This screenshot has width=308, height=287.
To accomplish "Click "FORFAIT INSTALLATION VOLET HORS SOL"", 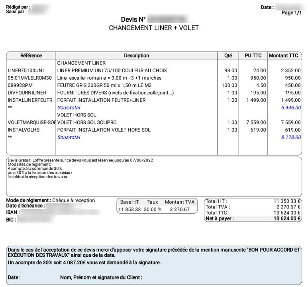I will pos(104,130).
